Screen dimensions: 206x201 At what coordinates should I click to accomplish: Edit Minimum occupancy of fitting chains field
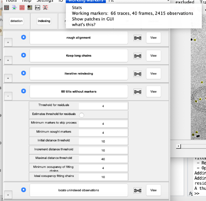tap(103, 168)
